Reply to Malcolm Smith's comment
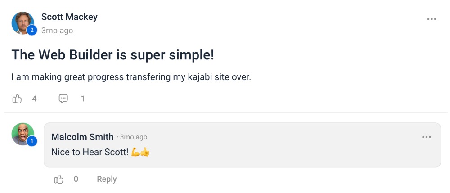 [107, 179]
